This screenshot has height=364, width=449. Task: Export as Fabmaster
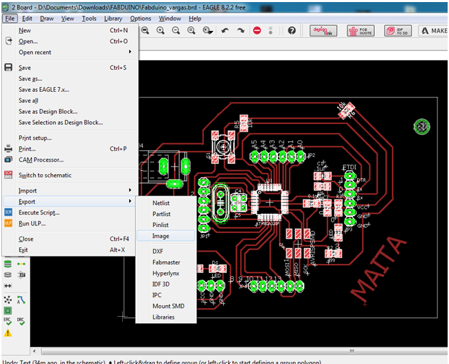click(x=166, y=262)
